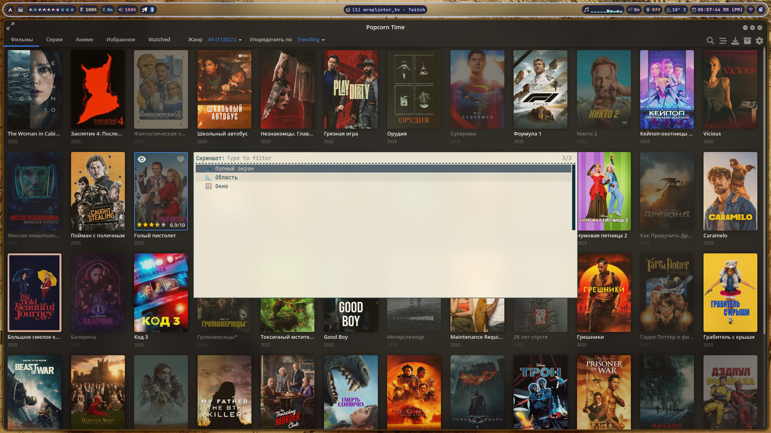
Task: Open the Формула 1 movie poster
Action: coord(540,89)
